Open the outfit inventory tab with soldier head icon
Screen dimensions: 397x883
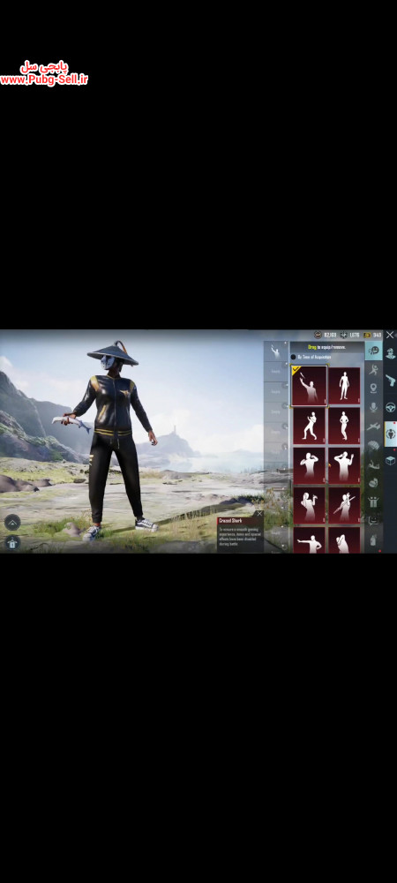(x=390, y=354)
